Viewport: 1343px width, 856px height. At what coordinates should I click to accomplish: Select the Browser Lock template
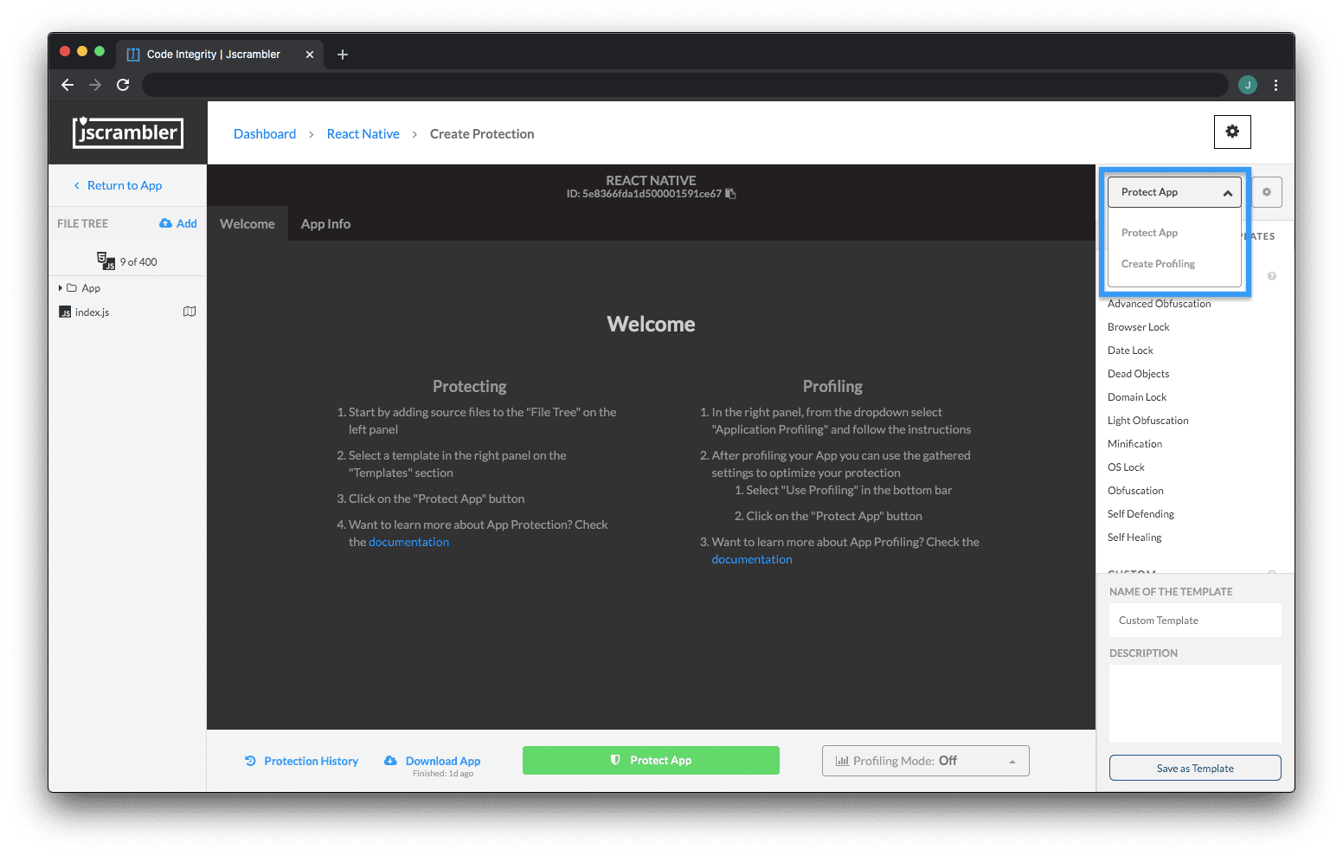1139,327
